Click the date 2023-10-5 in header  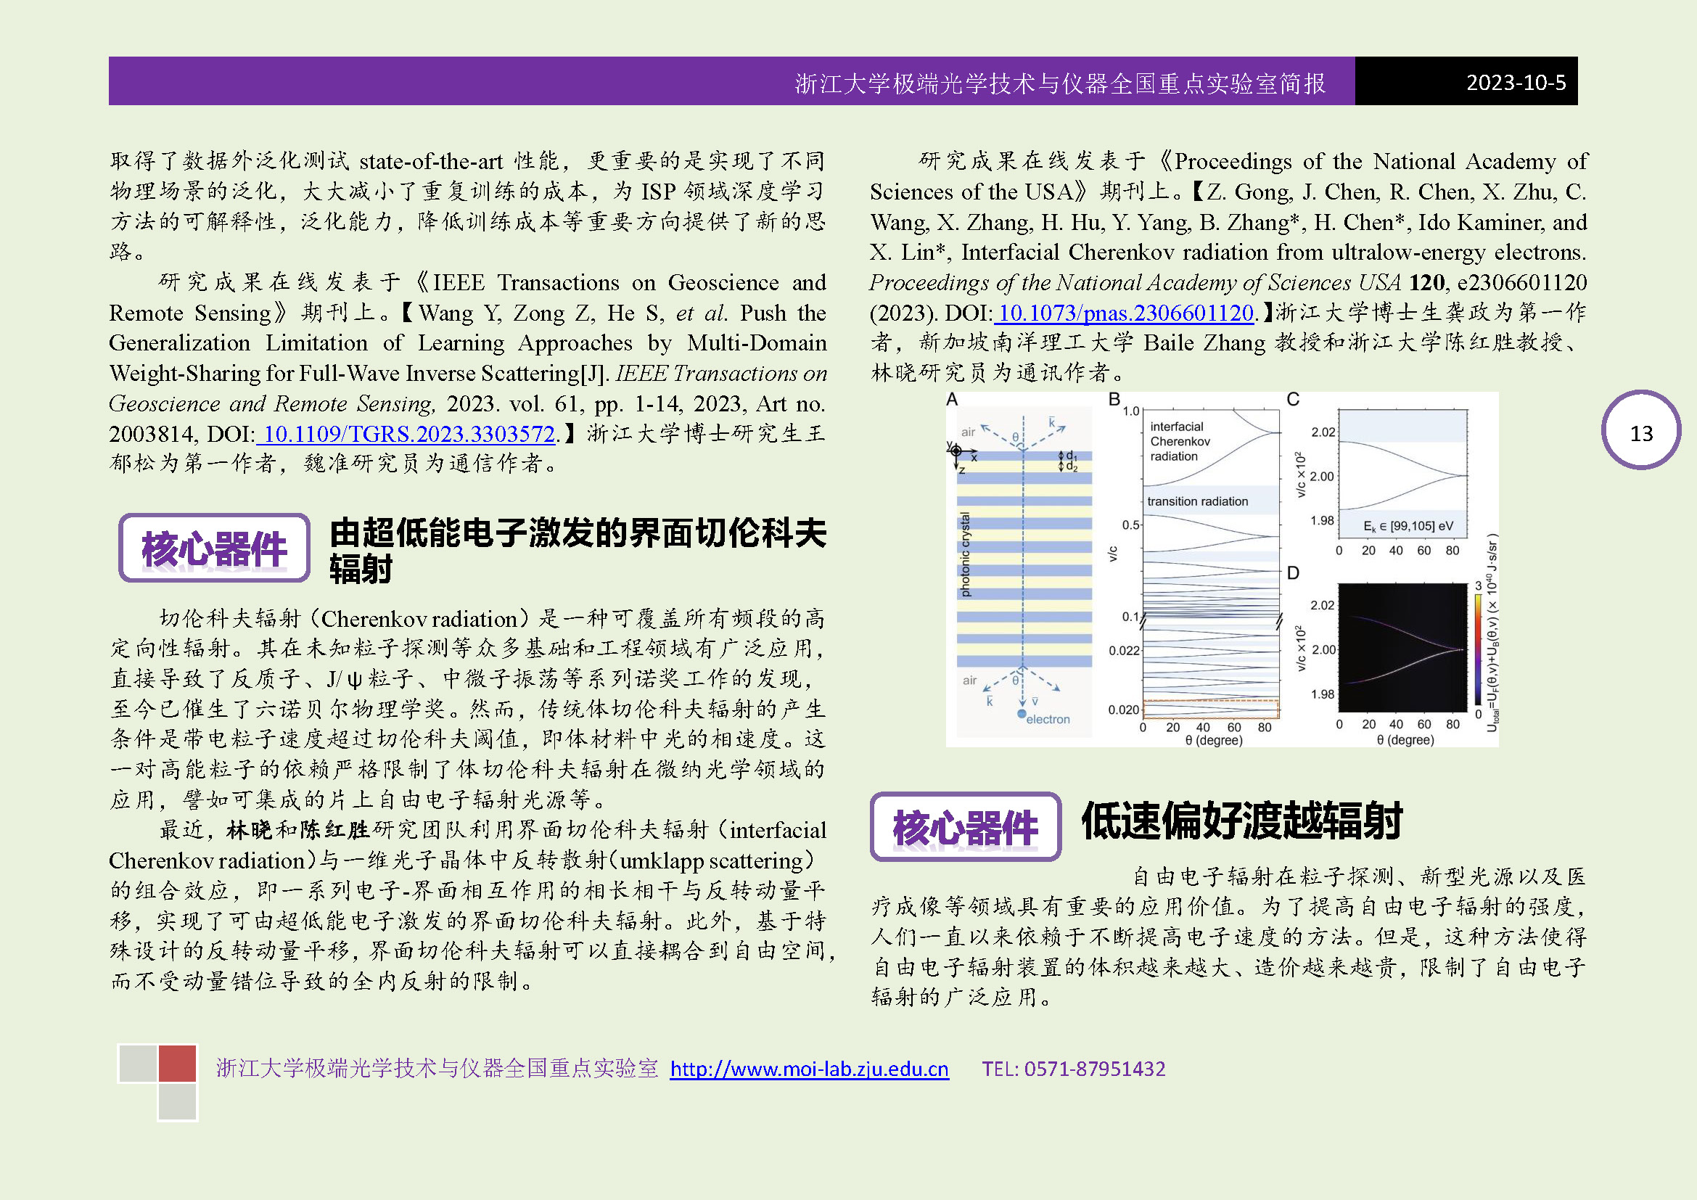(x=1516, y=83)
